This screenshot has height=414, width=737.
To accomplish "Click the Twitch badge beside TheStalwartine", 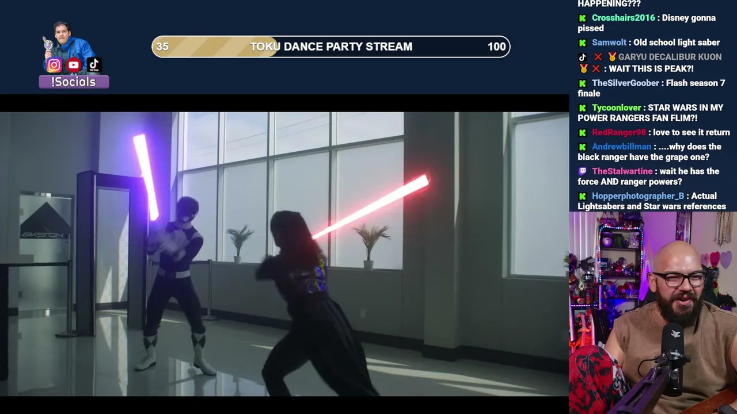I will (x=582, y=171).
